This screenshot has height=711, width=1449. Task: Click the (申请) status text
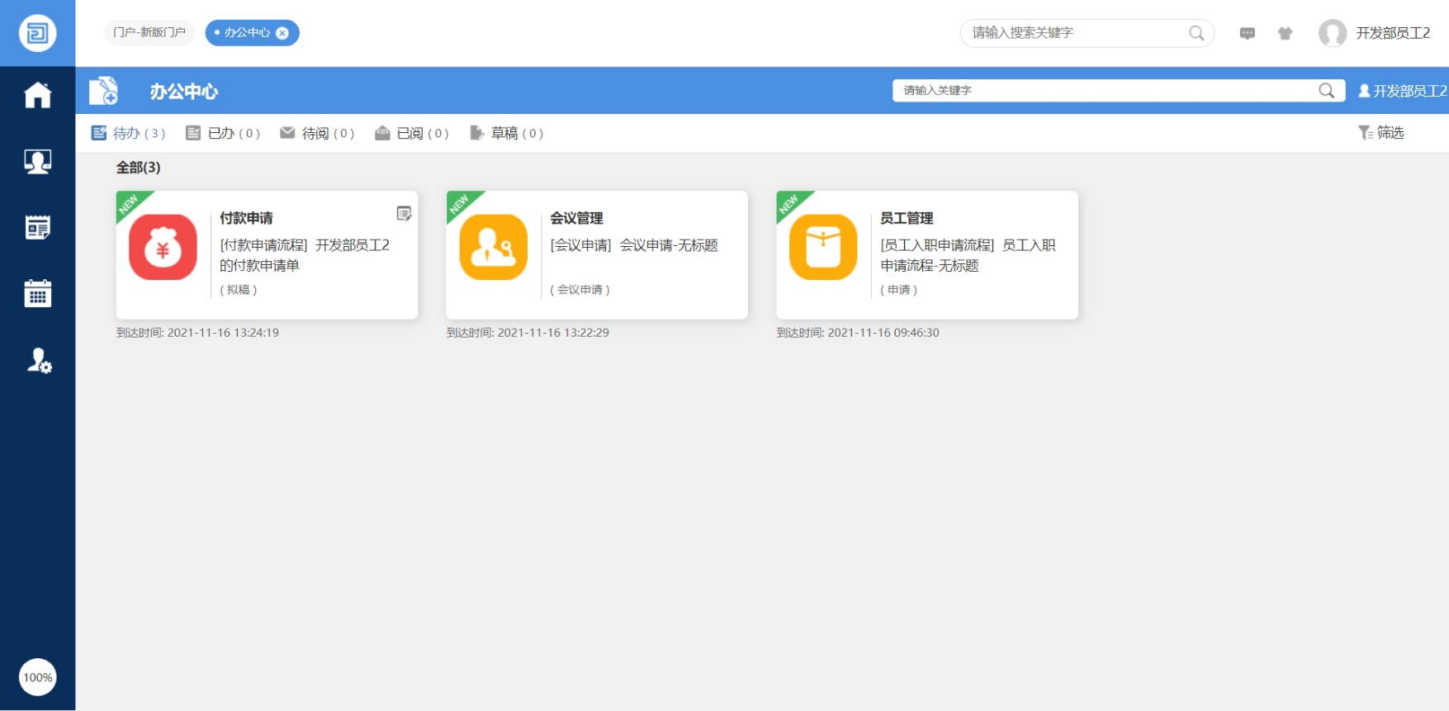coord(899,290)
